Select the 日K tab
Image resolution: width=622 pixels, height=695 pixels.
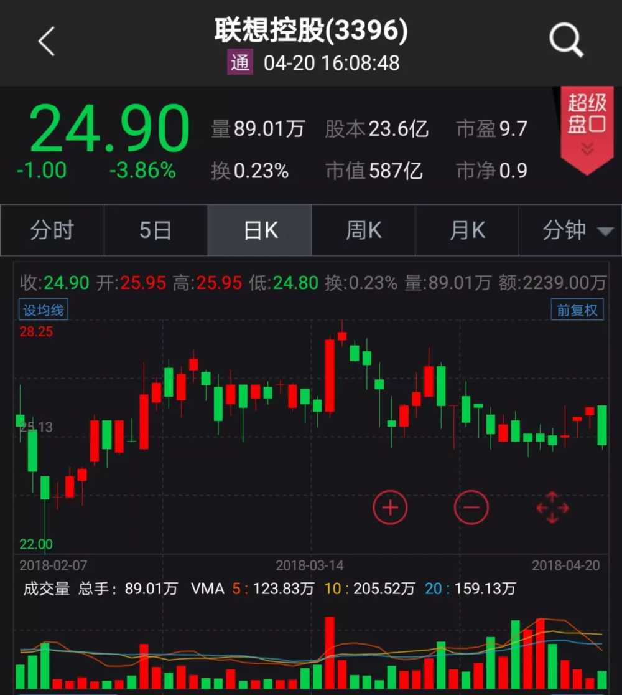click(260, 230)
